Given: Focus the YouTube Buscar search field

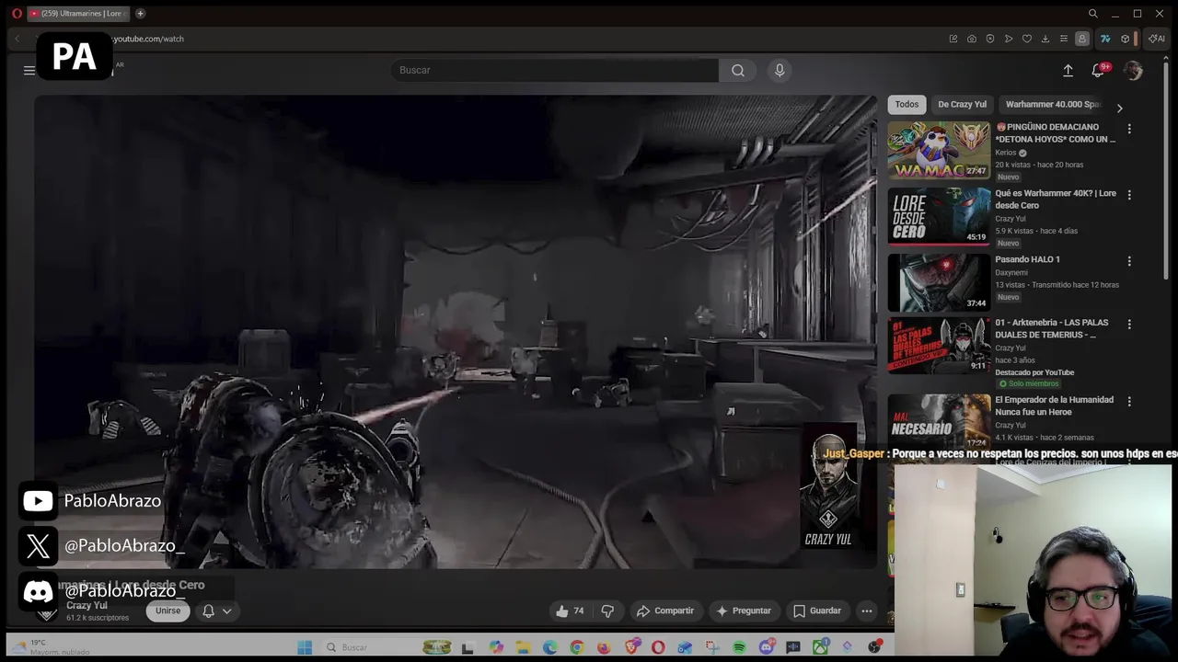Looking at the screenshot, I should click(x=555, y=70).
